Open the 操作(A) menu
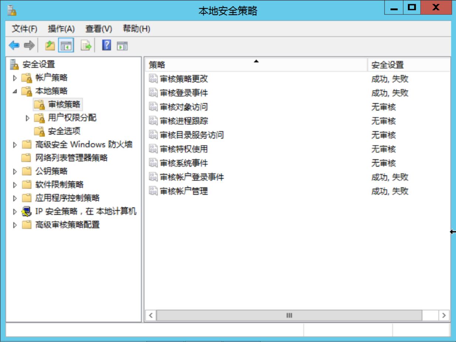This screenshot has width=456, height=342. tap(61, 29)
